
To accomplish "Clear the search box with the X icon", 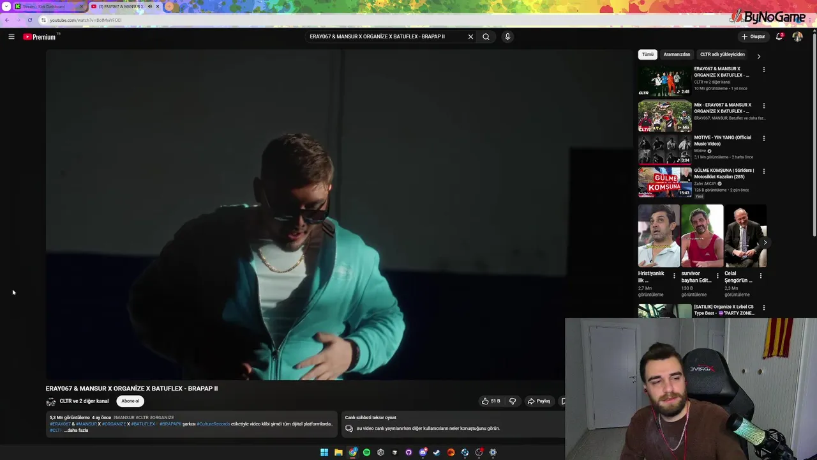I will (471, 37).
